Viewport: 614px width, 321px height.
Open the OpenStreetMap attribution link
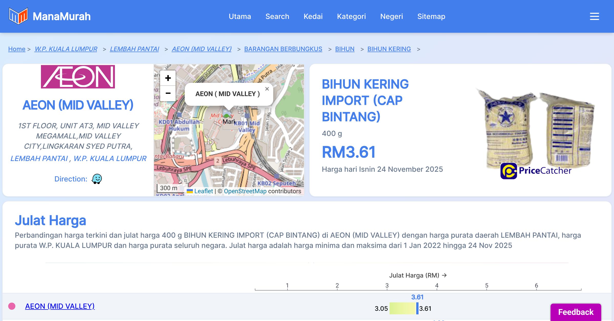[x=245, y=191]
